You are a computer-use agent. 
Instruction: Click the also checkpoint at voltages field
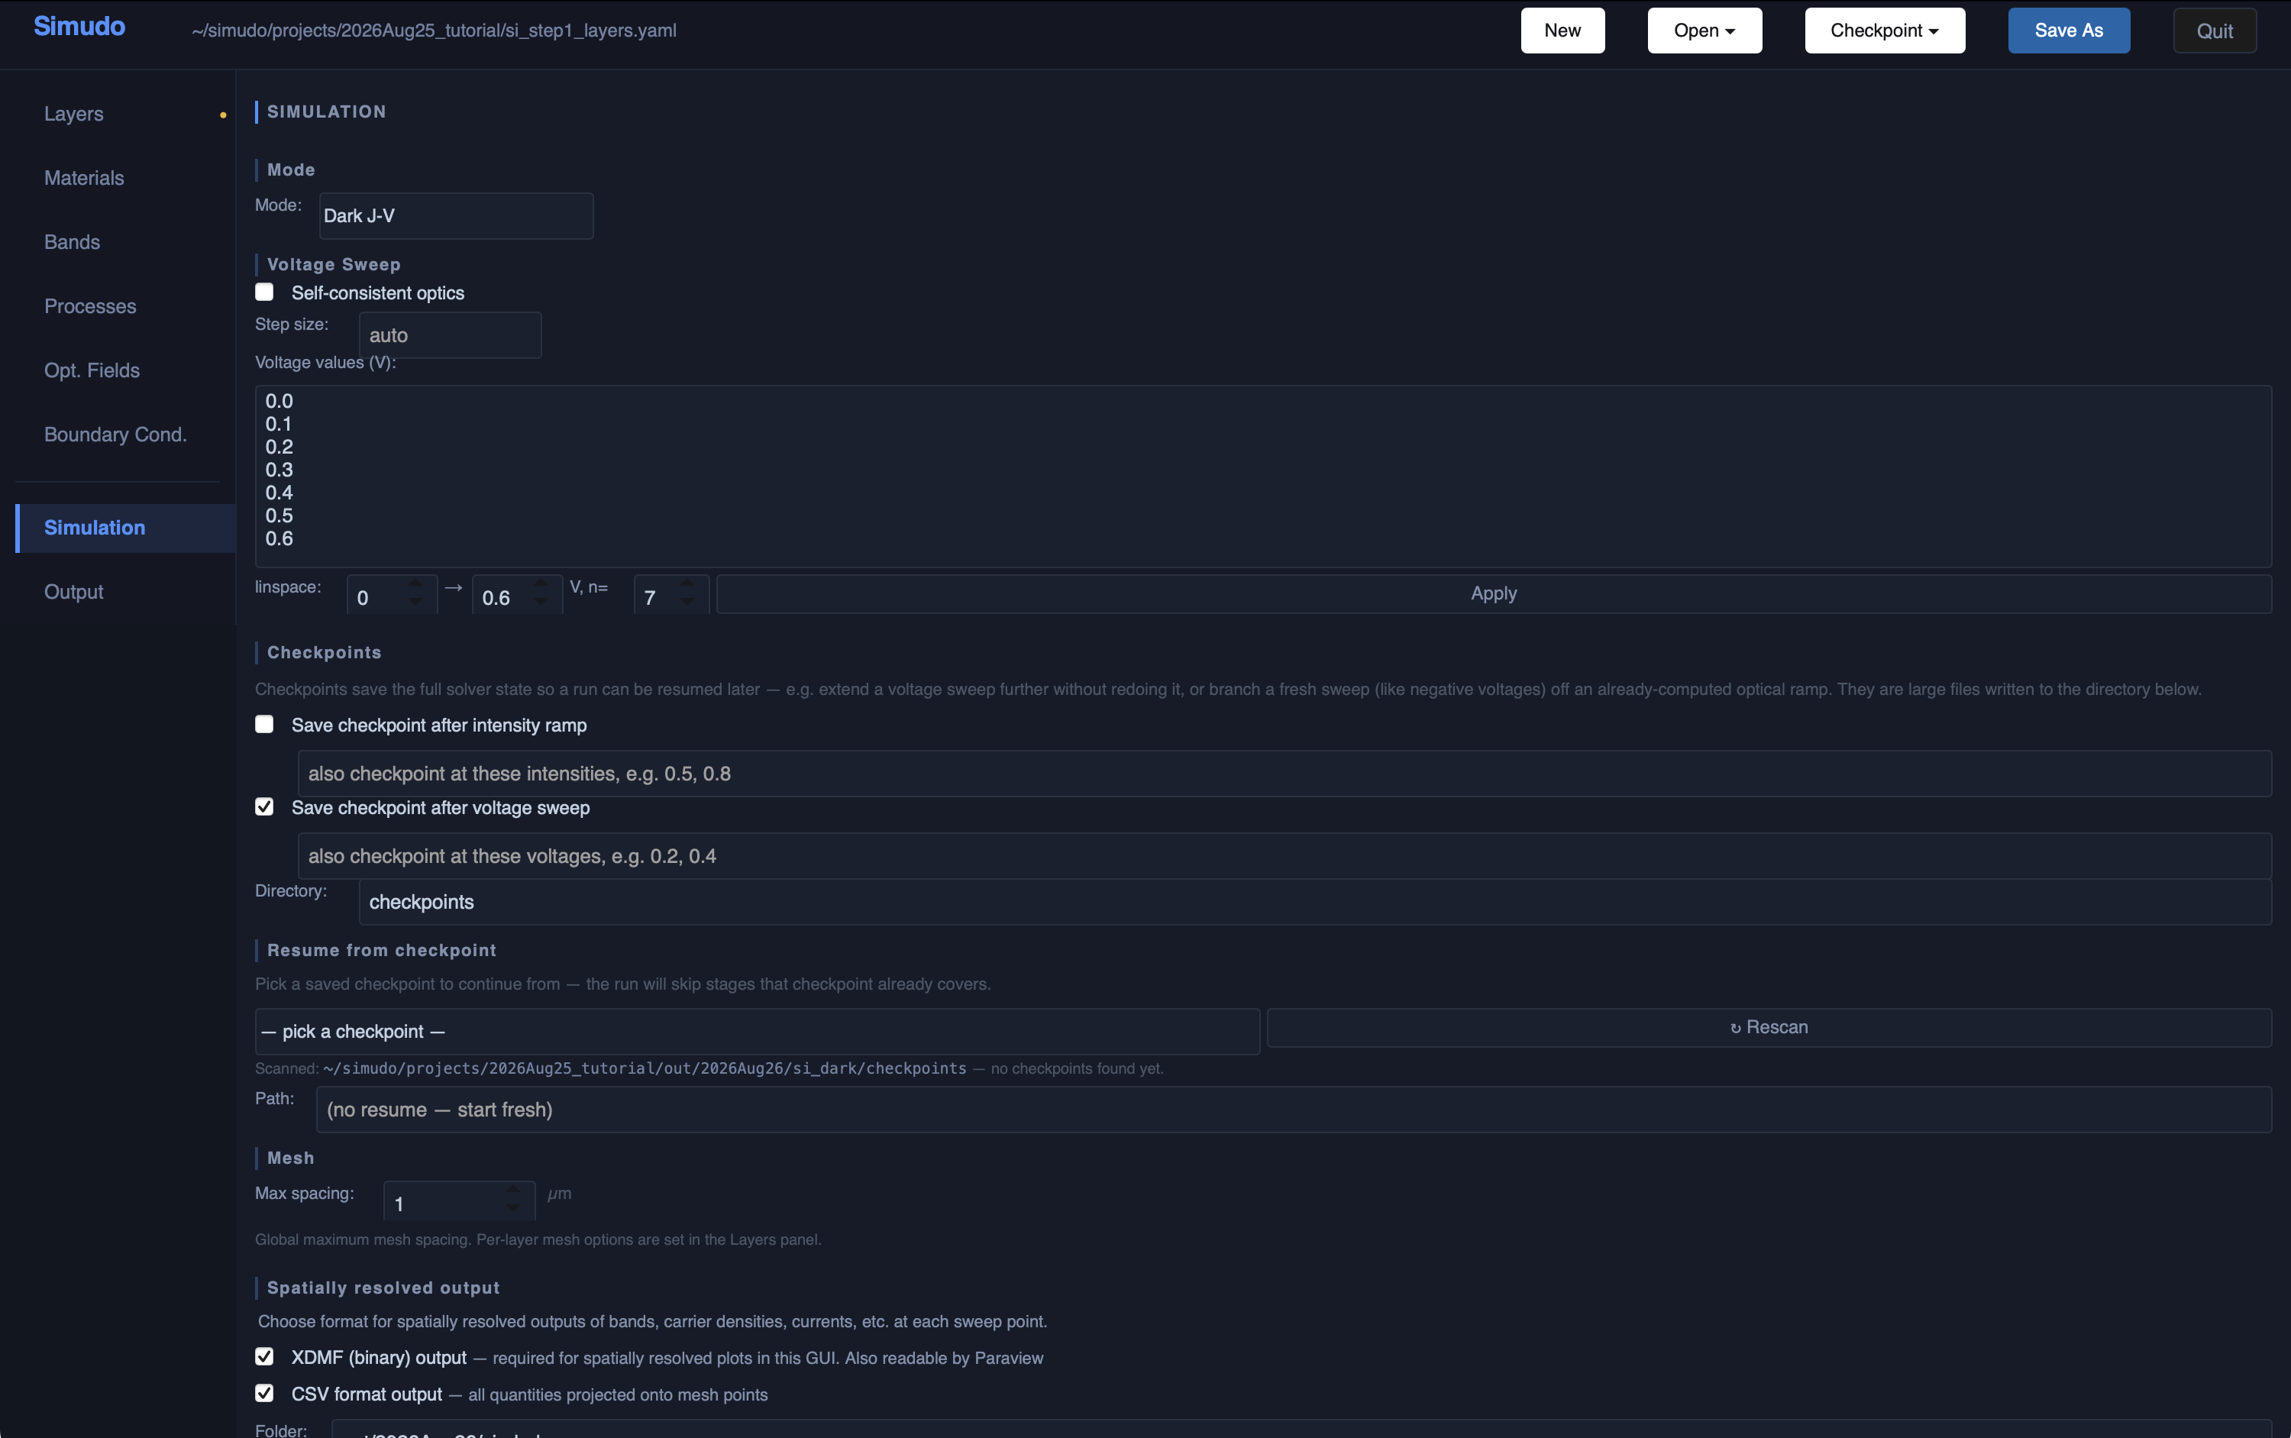pyautogui.click(x=1284, y=856)
